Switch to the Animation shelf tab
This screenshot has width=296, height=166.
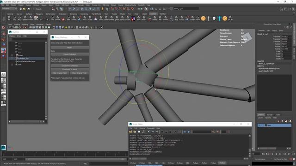[x=63, y=14]
